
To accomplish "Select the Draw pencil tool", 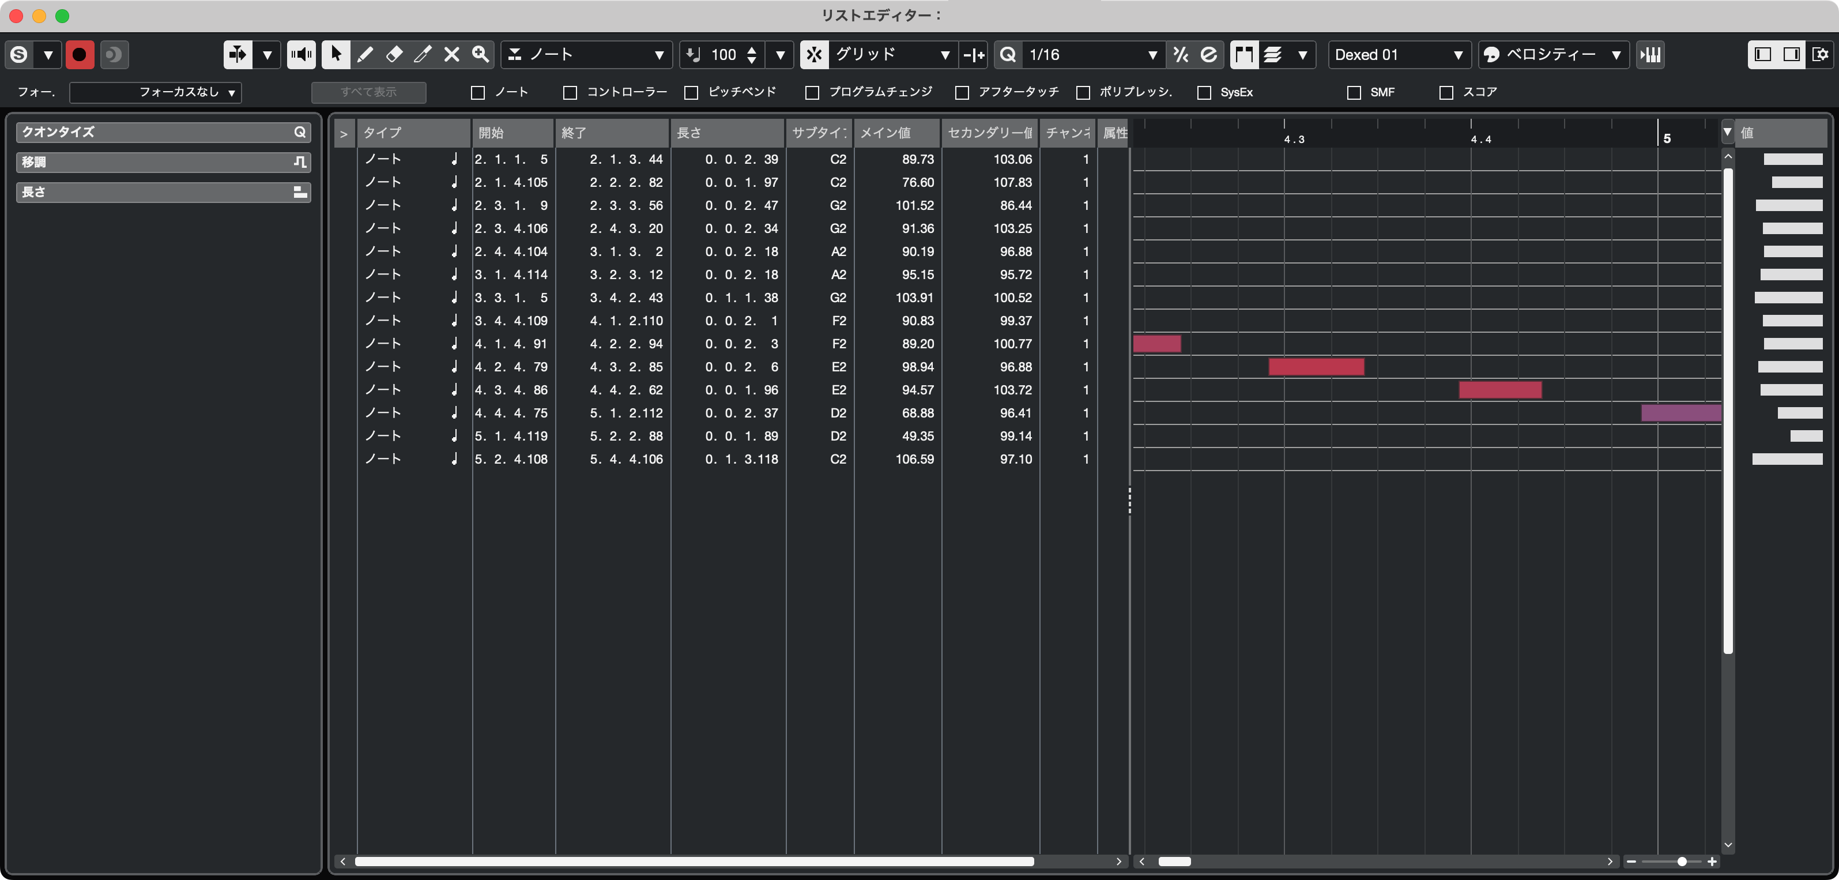I will [x=365, y=54].
